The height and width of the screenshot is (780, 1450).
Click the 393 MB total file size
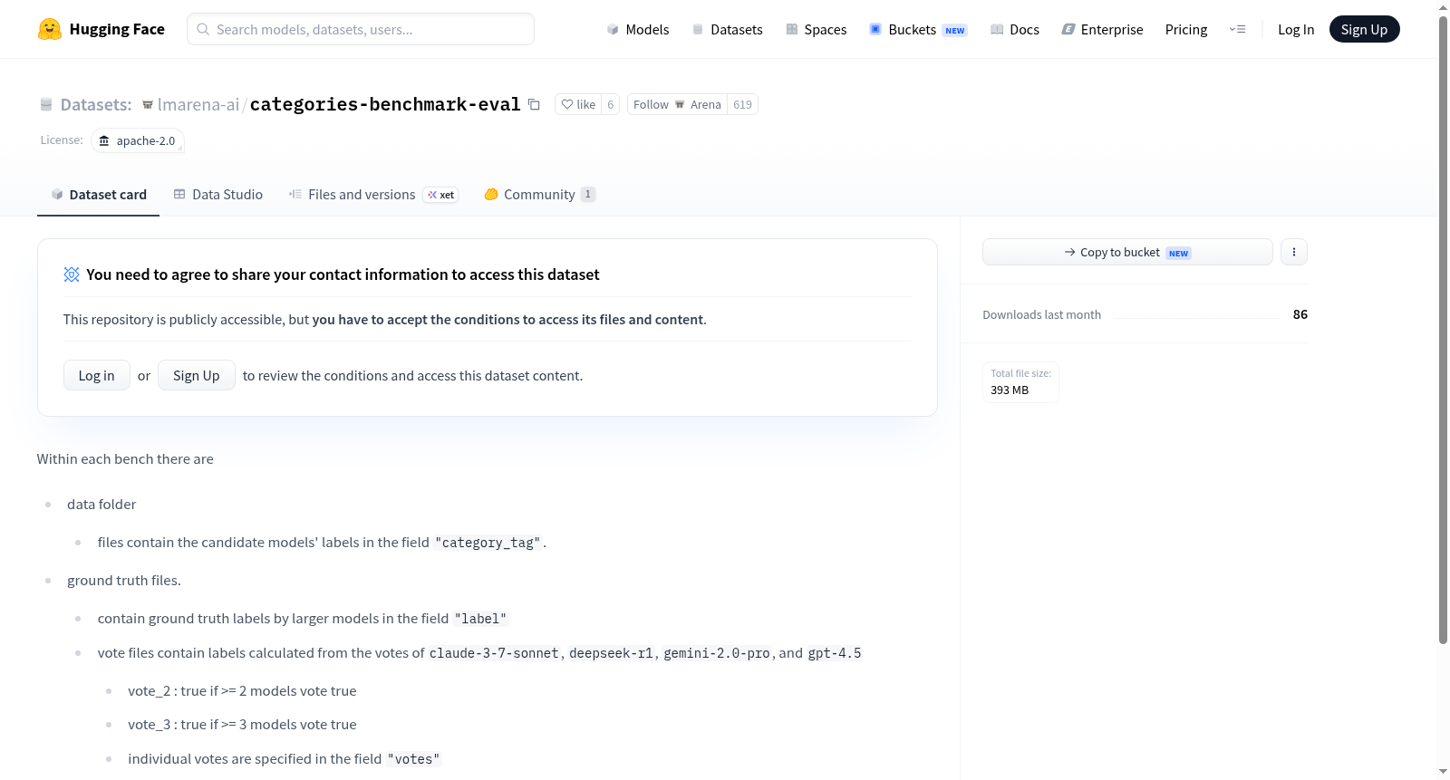(x=1010, y=390)
